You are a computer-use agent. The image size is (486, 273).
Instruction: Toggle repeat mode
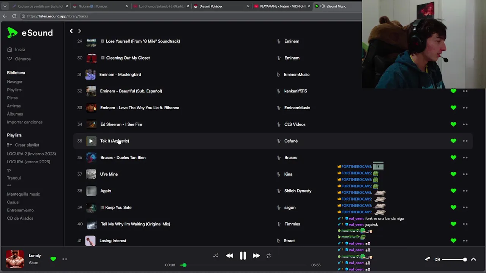coord(268,256)
